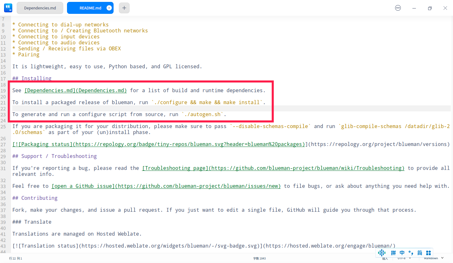
Task: Click the 'Connecting to / Creating Bluetooth networks' line
Action: [x=80, y=31]
